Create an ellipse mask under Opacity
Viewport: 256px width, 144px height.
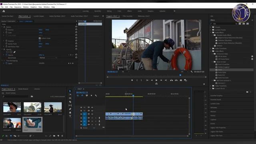[x=7, y=52]
